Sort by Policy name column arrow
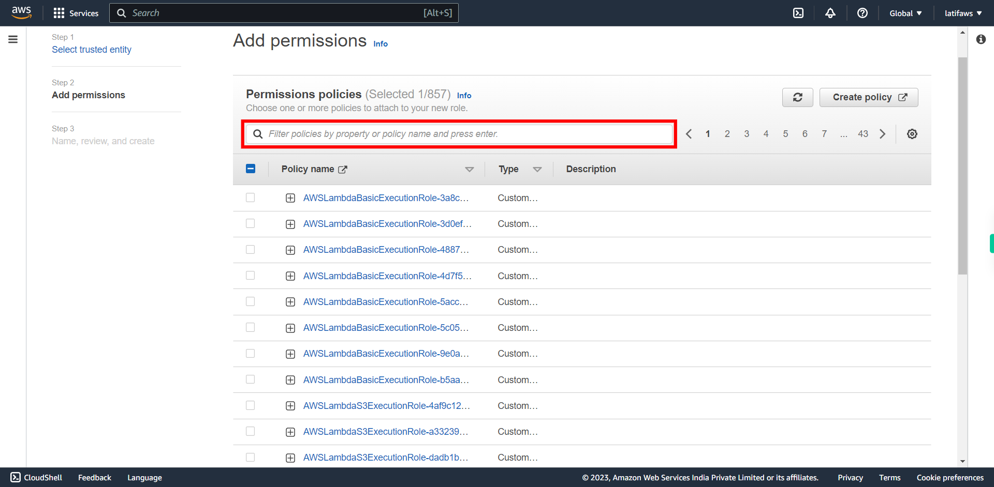The height and width of the screenshot is (487, 994). (x=470, y=170)
